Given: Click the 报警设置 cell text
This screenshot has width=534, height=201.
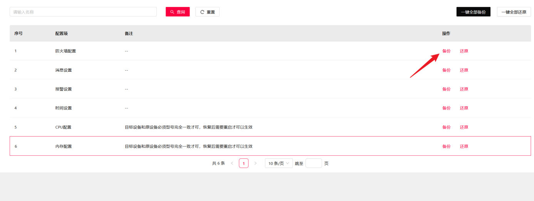Looking at the screenshot, I should click(x=64, y=89).
